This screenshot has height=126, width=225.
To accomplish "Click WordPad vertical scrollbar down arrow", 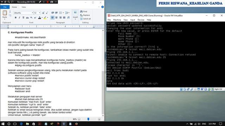I will 103,115.
